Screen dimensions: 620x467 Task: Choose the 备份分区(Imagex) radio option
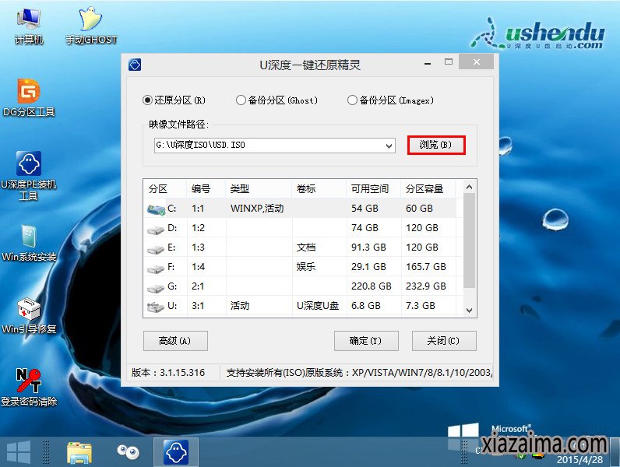pyautogui.click(x=352, y=100)
